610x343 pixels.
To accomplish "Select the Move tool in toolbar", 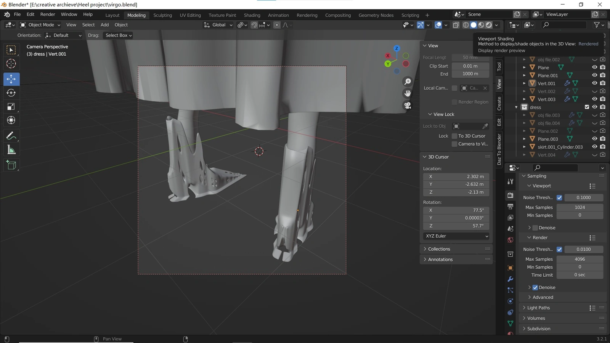I will coord(11,79).
